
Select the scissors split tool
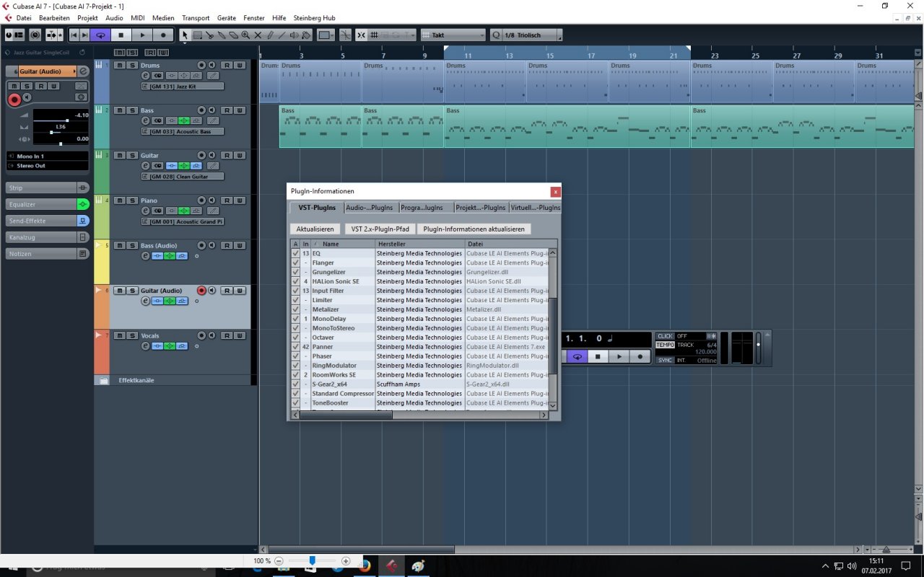point(209,35)
